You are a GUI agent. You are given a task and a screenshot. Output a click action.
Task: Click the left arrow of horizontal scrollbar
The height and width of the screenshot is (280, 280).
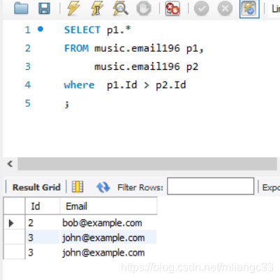[x=10, y=164]
